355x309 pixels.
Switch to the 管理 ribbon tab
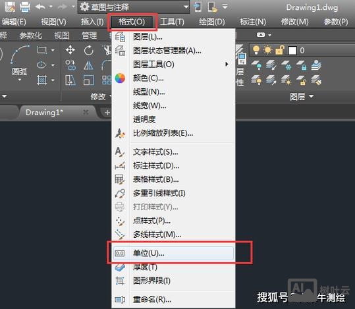coord(90,36)
